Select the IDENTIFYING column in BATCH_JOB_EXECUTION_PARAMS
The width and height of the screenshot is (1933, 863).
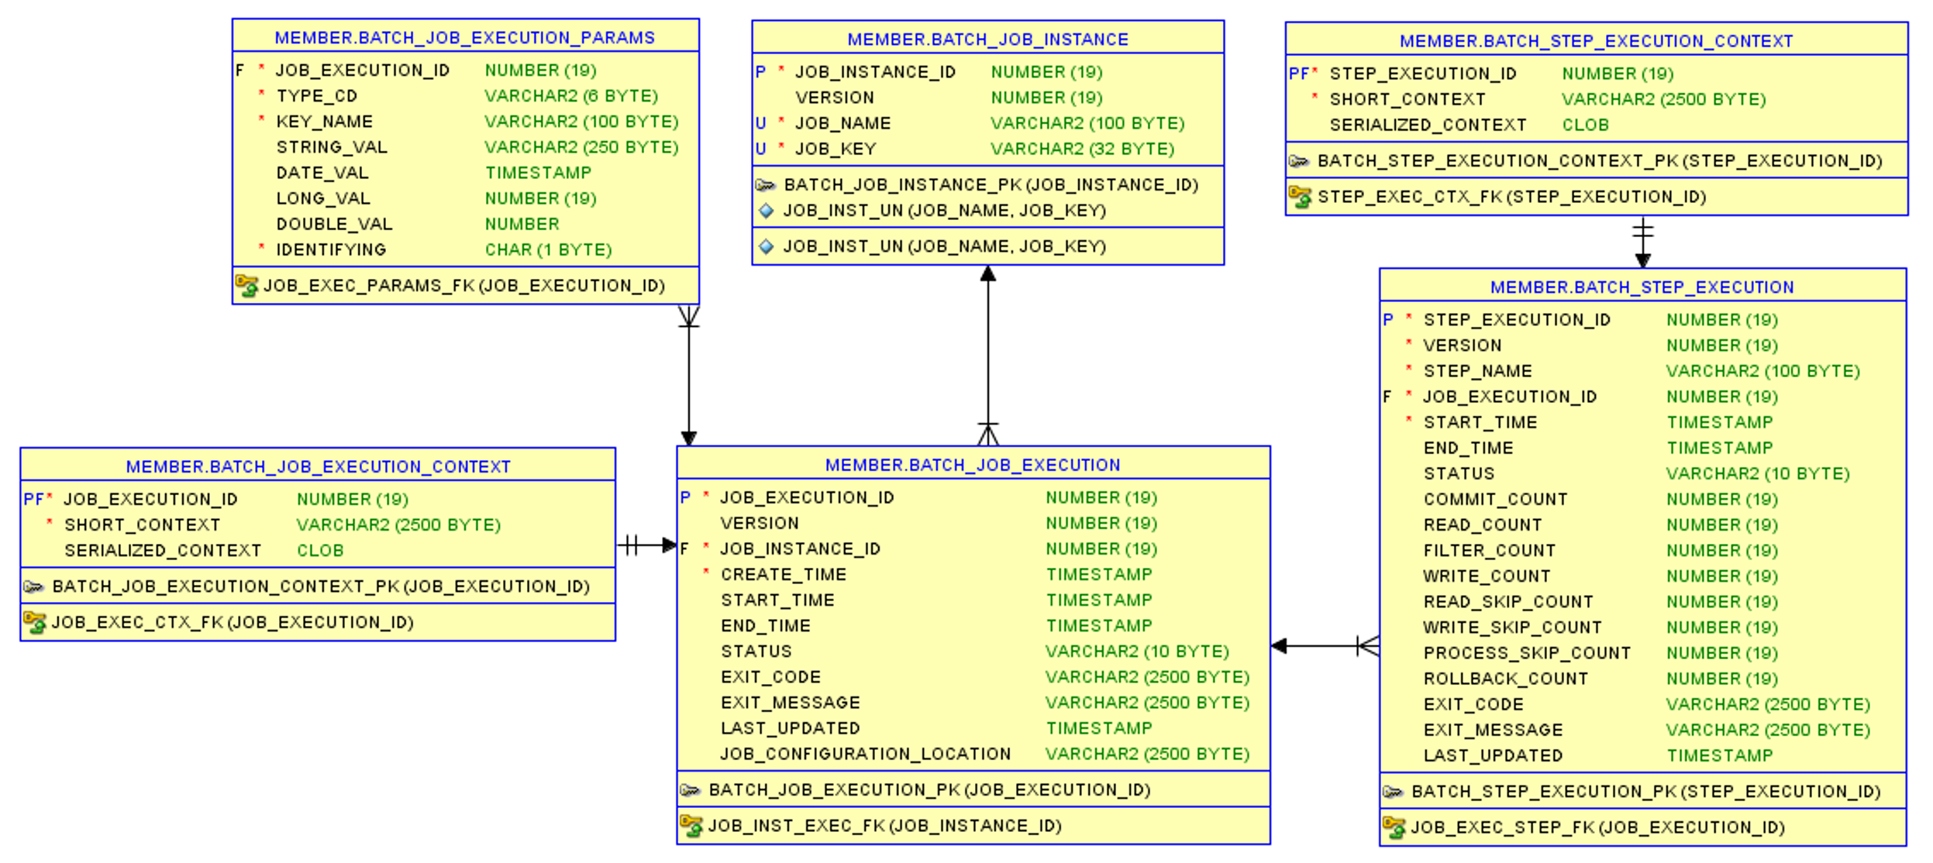332,249
